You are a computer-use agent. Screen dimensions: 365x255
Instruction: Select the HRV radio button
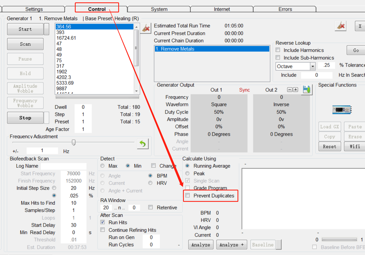click(150, 183)
